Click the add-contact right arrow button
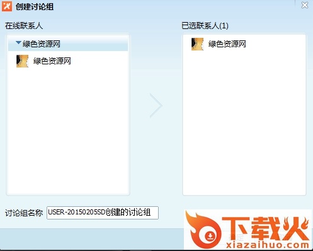The width and height of the screenshot is (313, 251). [x=156, y=105]
